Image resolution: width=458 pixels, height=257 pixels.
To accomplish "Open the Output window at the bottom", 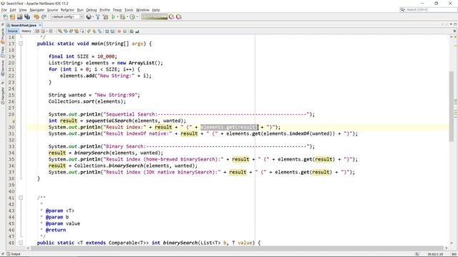I will (14, 254).
